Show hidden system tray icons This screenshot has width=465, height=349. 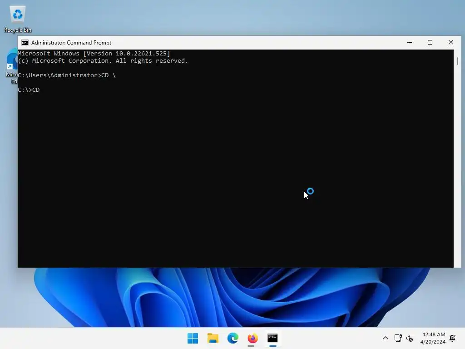pos(385,338)
